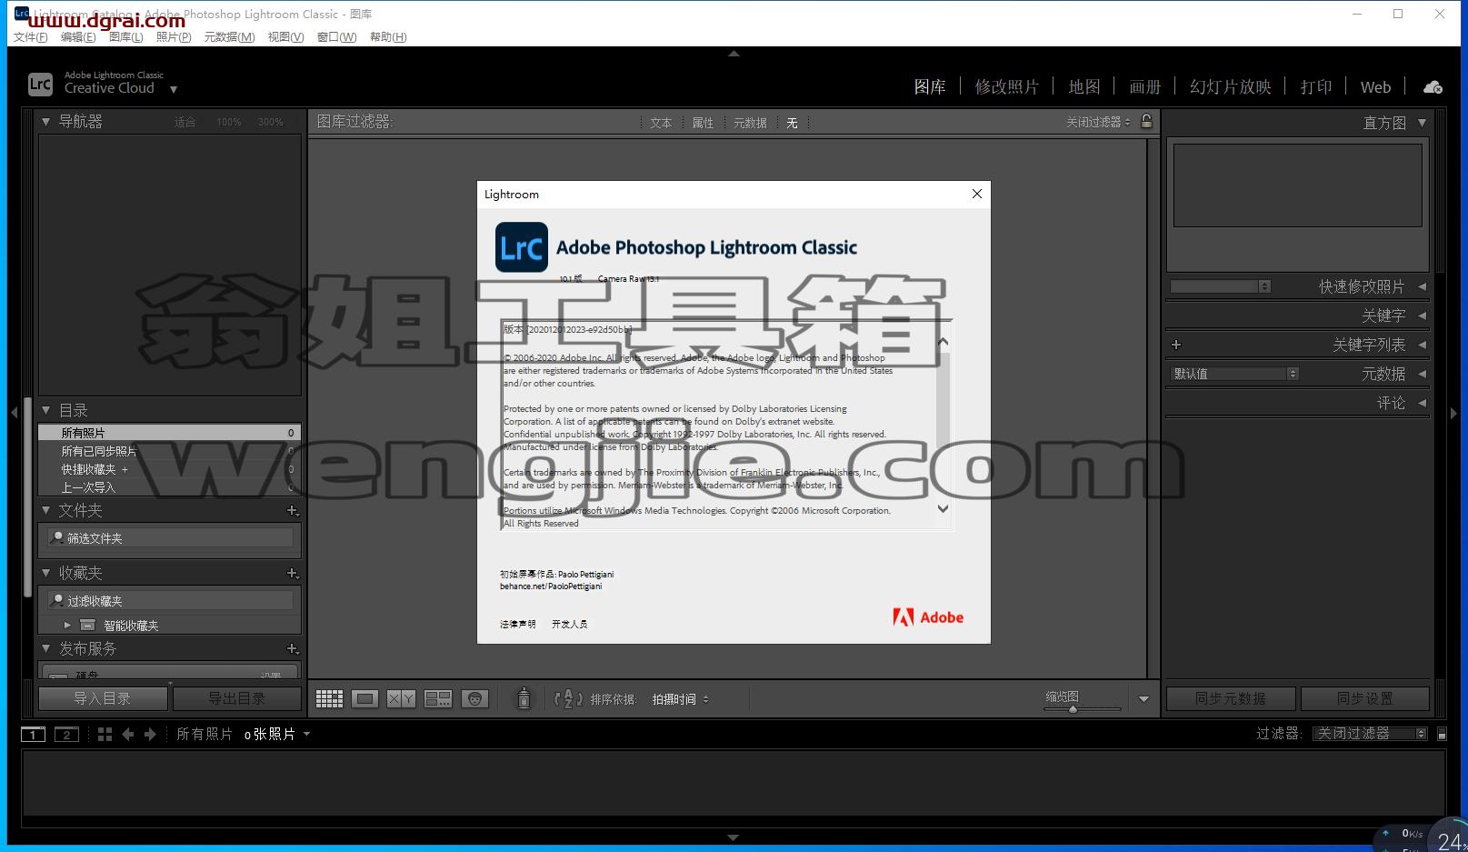Click the About dialog text scrollbar
Viewport: 1468px width, 852px height.
943,426
